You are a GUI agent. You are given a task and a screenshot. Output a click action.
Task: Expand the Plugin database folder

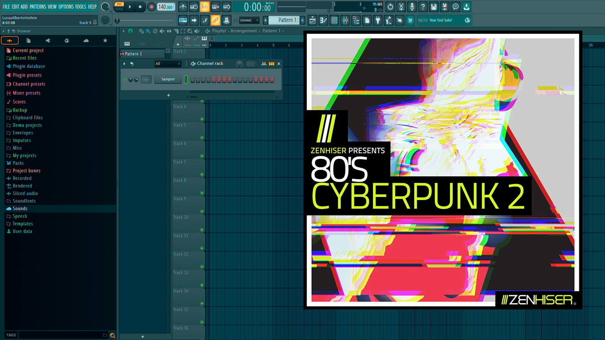point(29,66)
